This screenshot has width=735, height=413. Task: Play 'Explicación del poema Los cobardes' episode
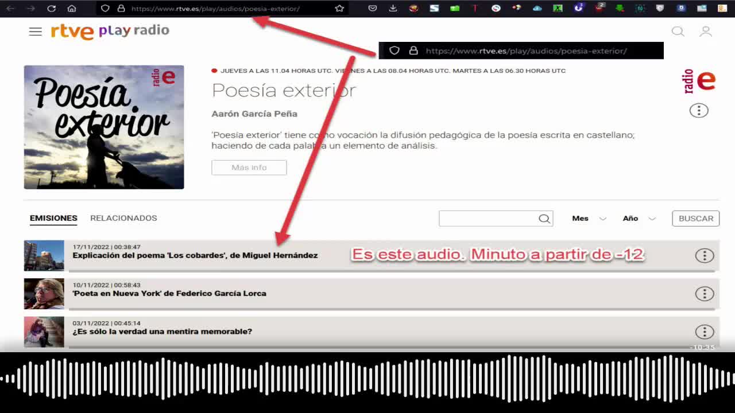(195, 256)
